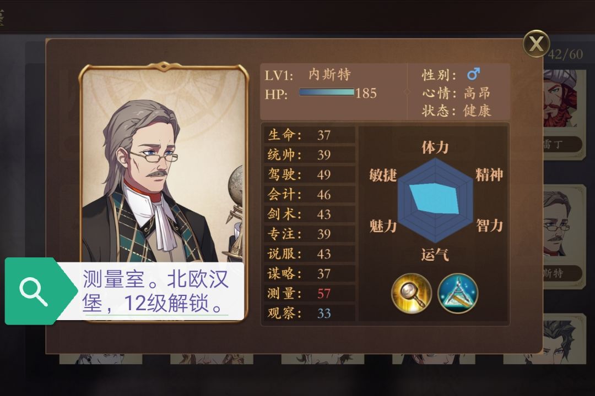The height and width of the screenshot is (396, 595).
Task: Click the character portrait of 内斯特
Action: pyautogui.click(x=163, y=167)
